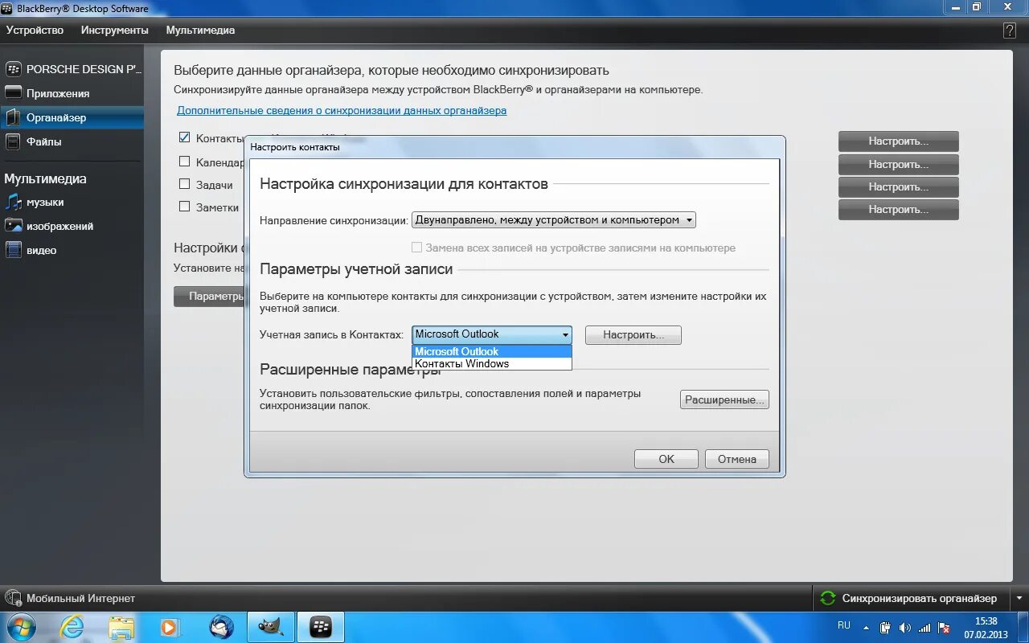Screen dimensions: 1029x643
Task: Click Мобильный Интернет globe icon
Action: click(x=13, y=598)
